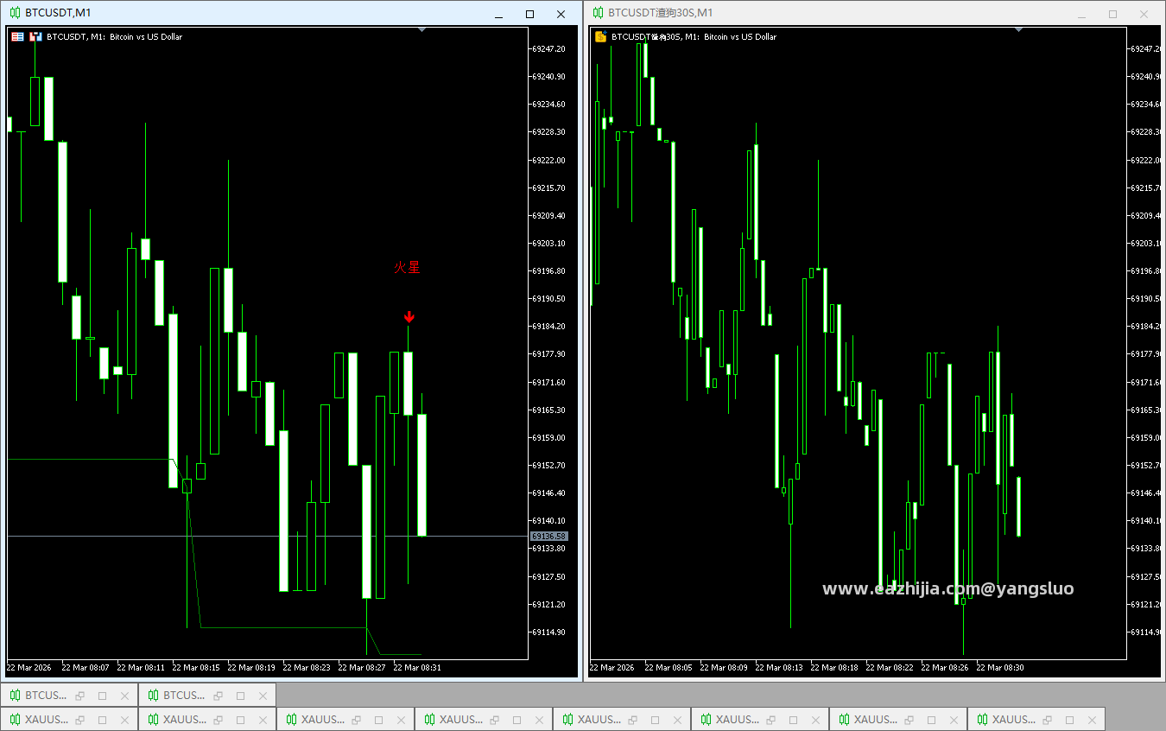Click time label 22 Mar 08:13
The height and width of the screenshot is (731, 1166).
point(779,667)
